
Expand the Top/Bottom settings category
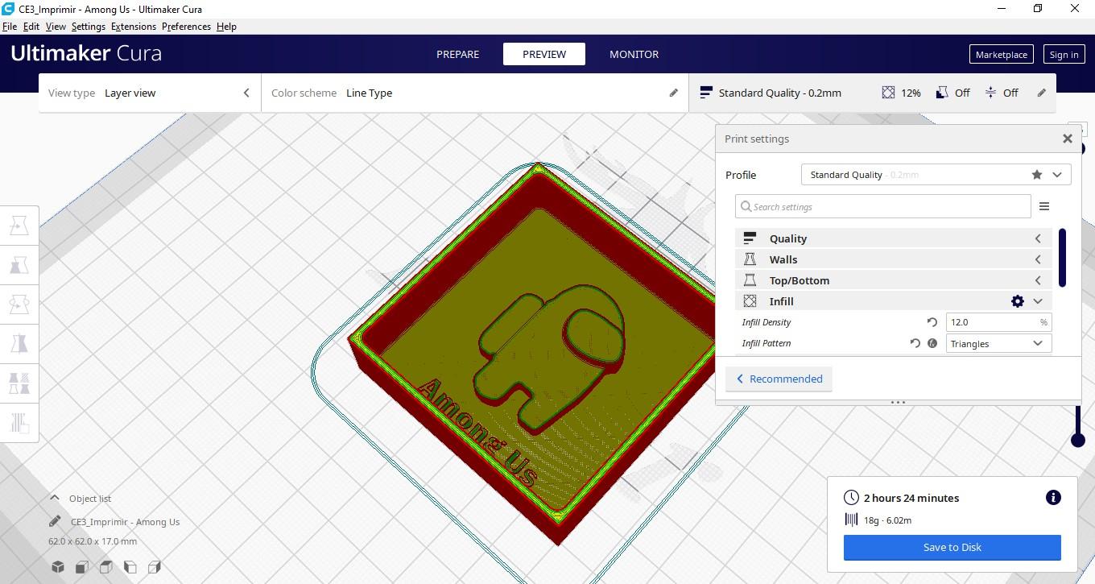click(894, 280)
